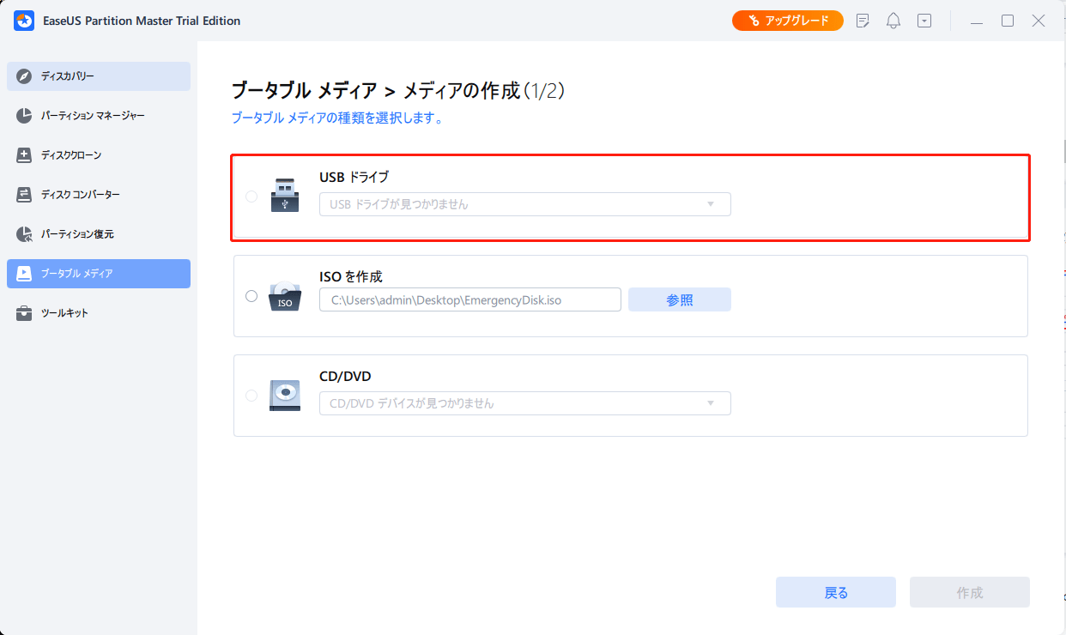
Task: Click the ISO file path input field
Action: (469, 299)
